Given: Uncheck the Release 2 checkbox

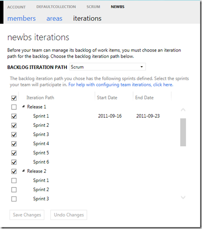Looking at the screenshot, I should (14, 171).
